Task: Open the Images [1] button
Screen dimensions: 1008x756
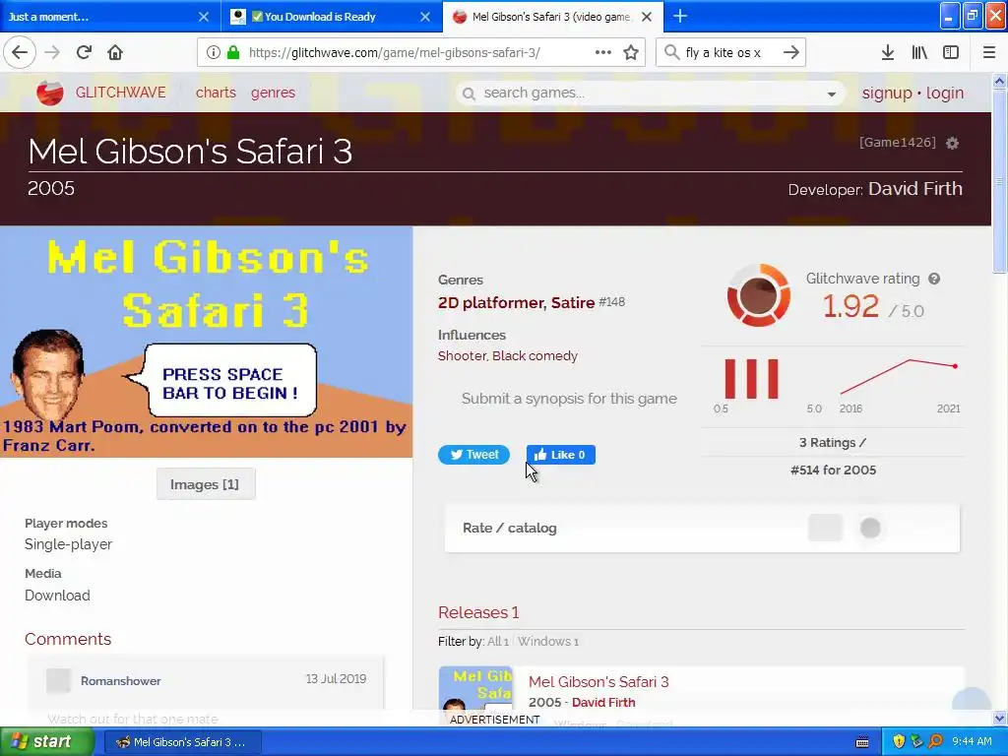Action: click(x=205, y=484)
